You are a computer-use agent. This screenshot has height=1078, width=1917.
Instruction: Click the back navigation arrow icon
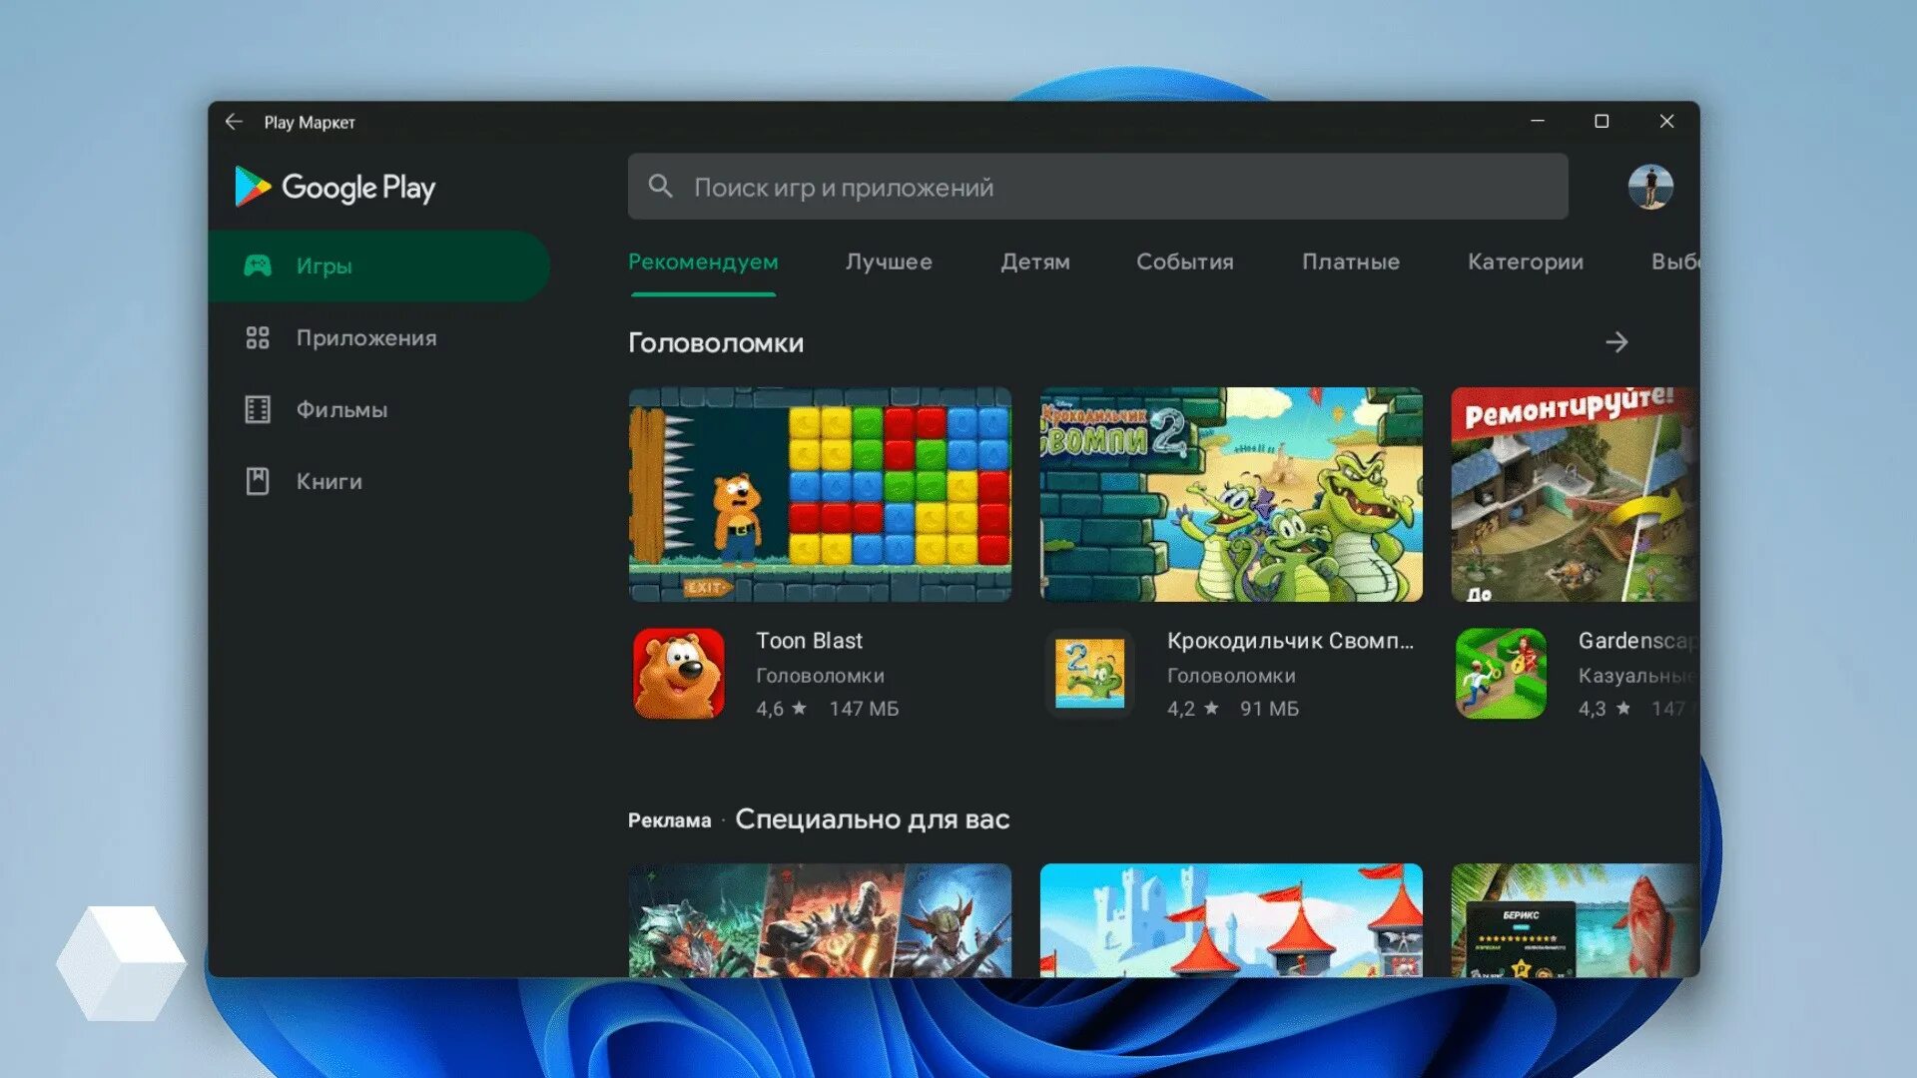(233, 121)
